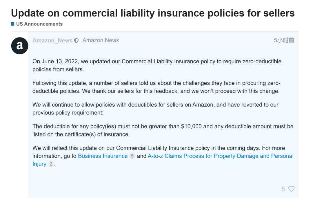This screenshot has height=198, width=313.
Task: Click the click-count badge after Business Insurance
Action: tap(132, 156)
